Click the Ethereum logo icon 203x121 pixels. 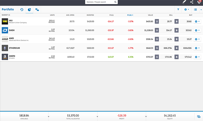coord(5,48)
